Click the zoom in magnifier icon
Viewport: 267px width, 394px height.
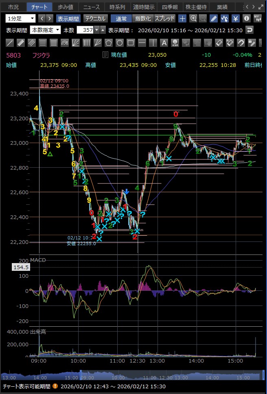click(x=193, y=18)
